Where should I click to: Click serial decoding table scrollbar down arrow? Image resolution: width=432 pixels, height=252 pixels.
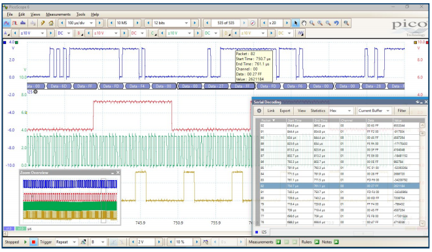coord(422,223)
